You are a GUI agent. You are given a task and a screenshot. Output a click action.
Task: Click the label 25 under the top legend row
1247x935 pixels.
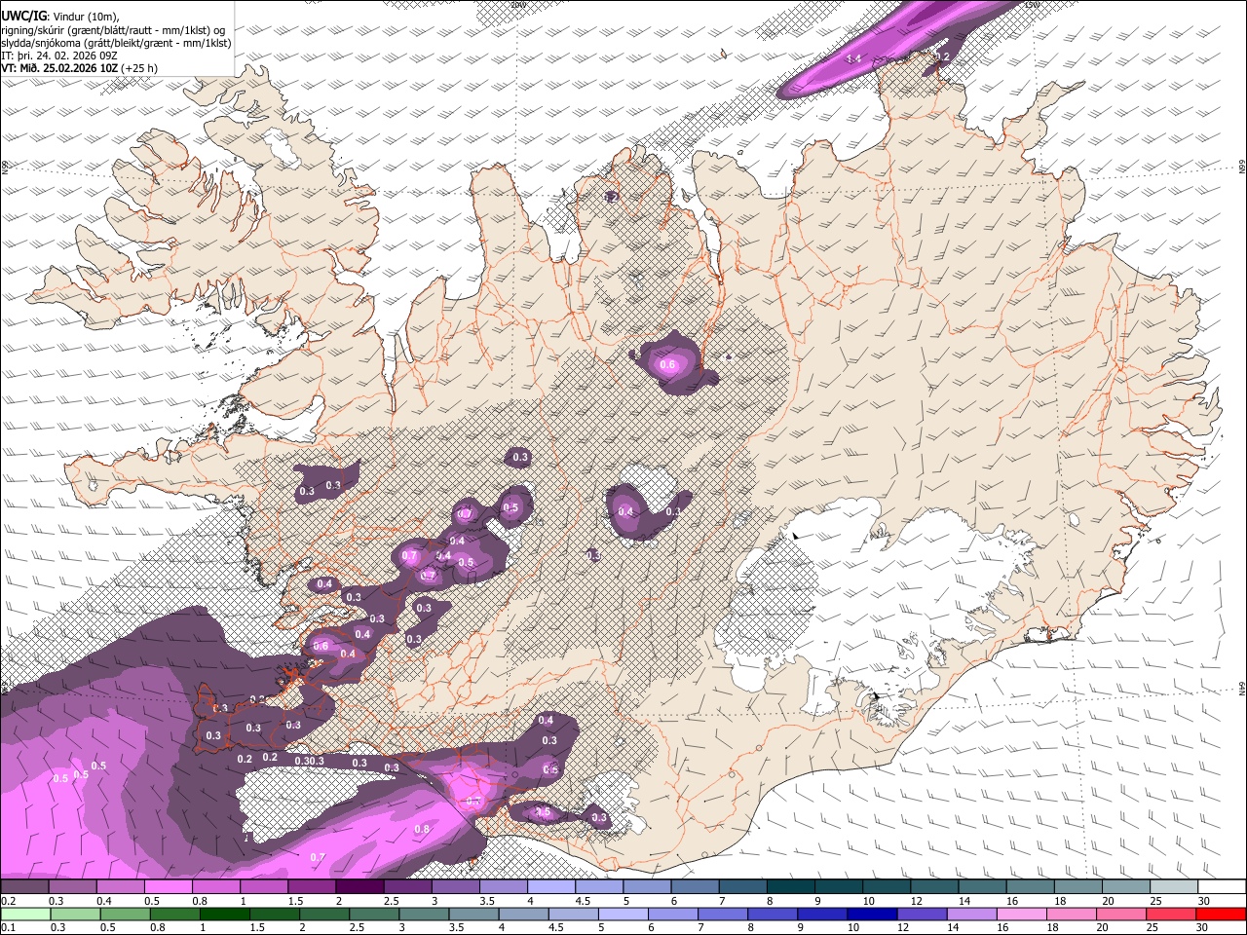[1155, 901]
